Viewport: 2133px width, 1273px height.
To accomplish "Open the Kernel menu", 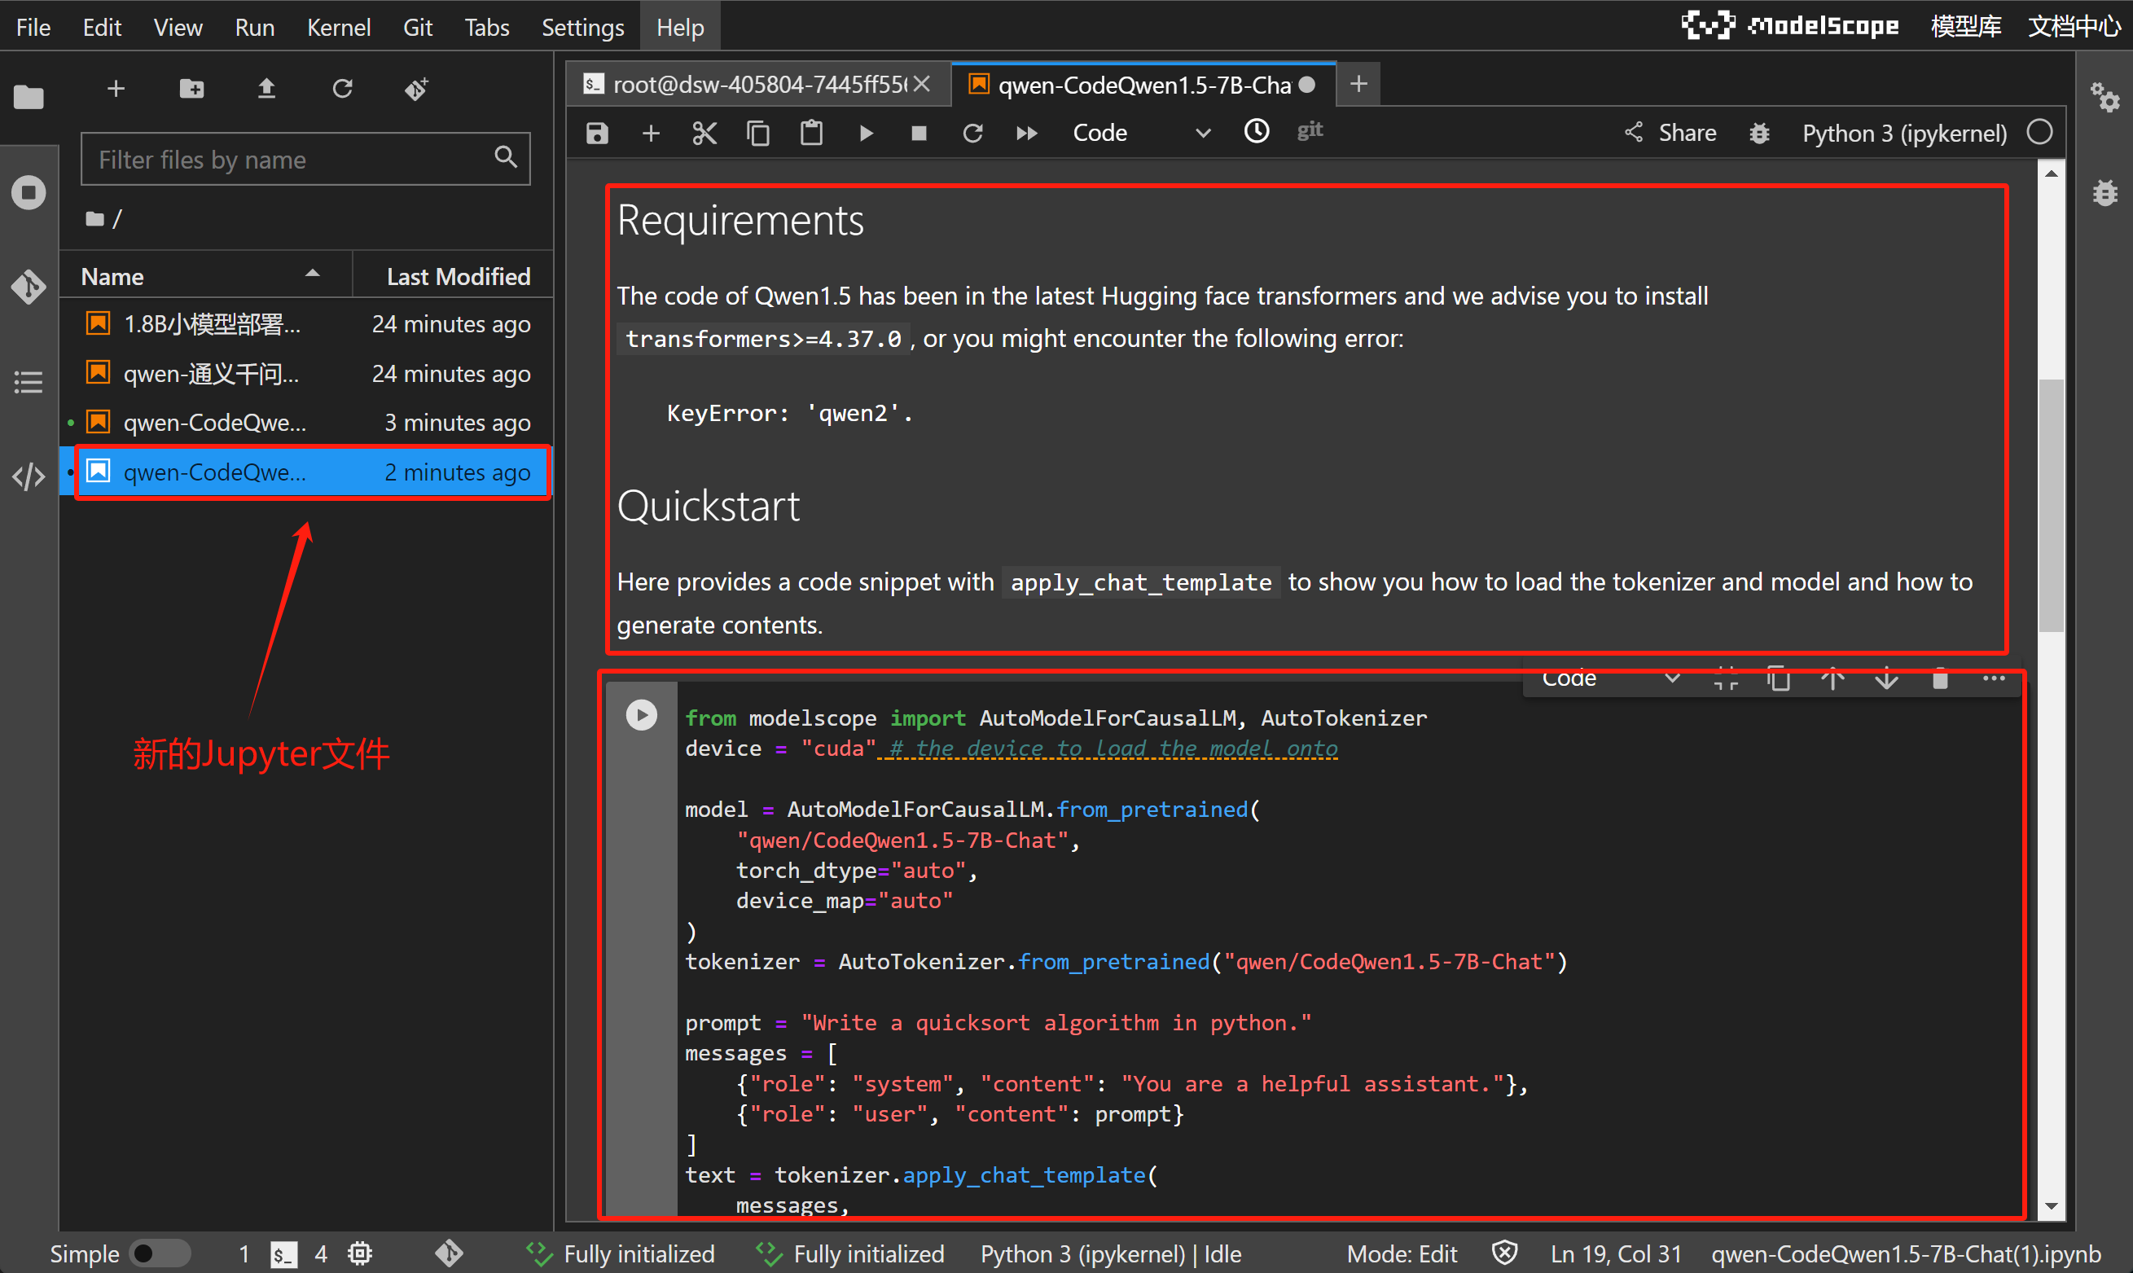I will point(338,28).
